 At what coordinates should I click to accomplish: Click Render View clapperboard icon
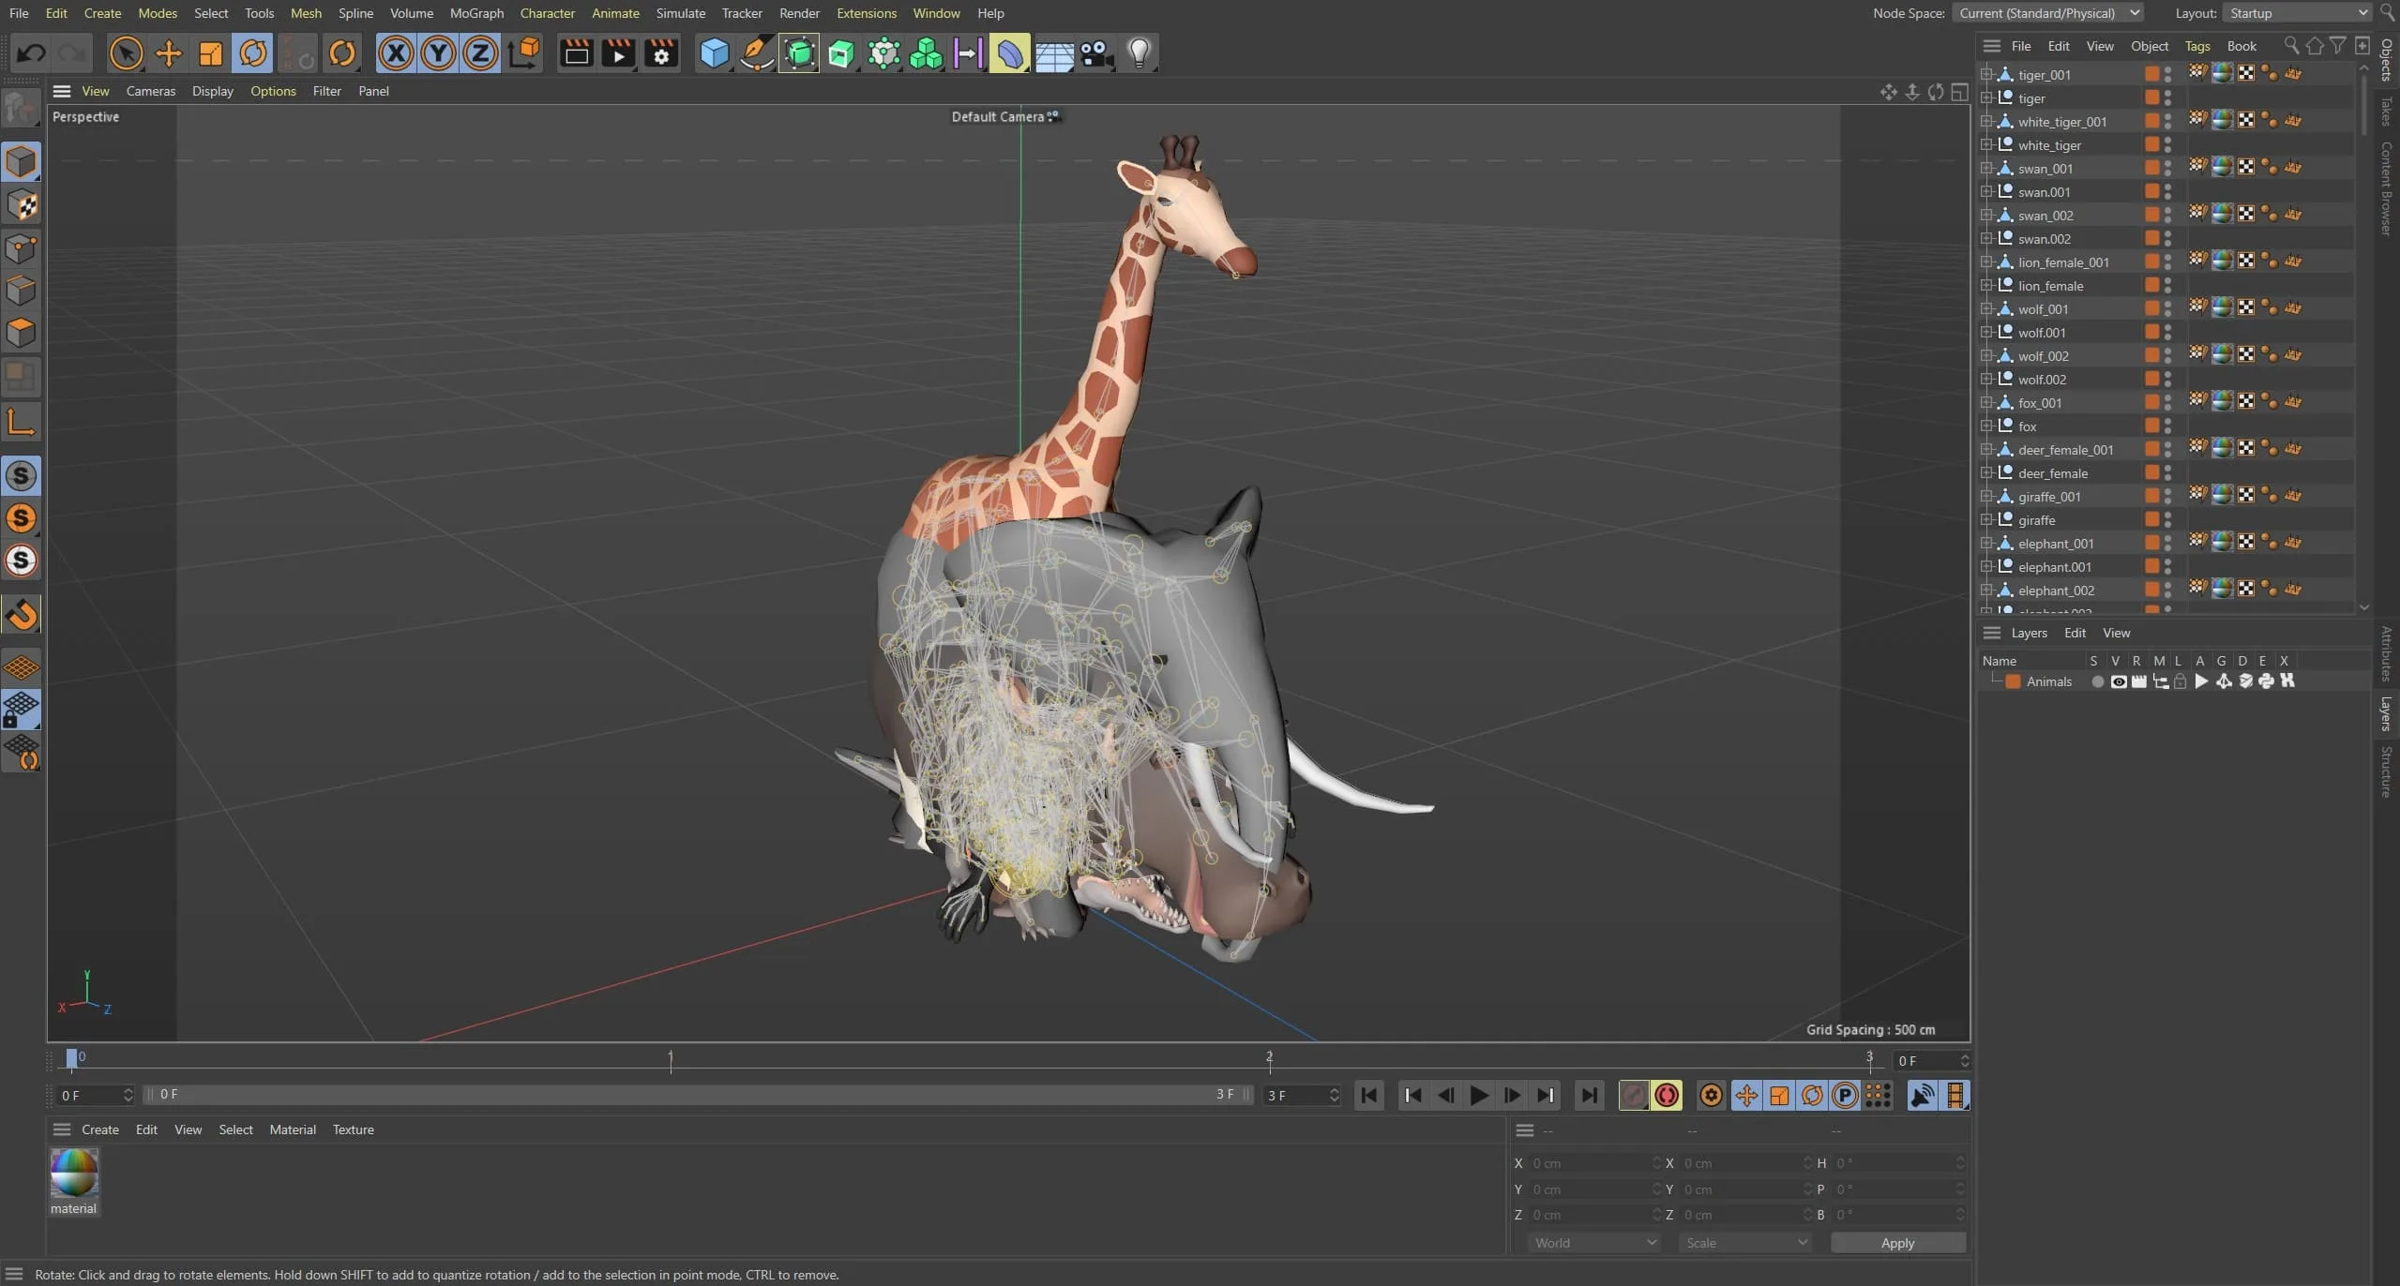tap(576, 52)
